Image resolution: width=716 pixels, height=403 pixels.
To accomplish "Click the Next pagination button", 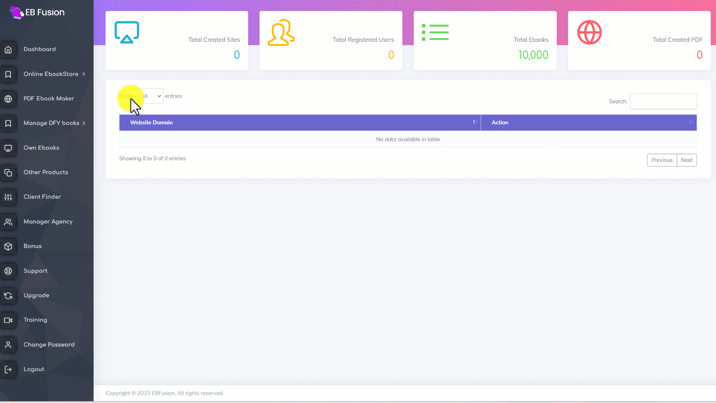I will [x=687, y=160].
